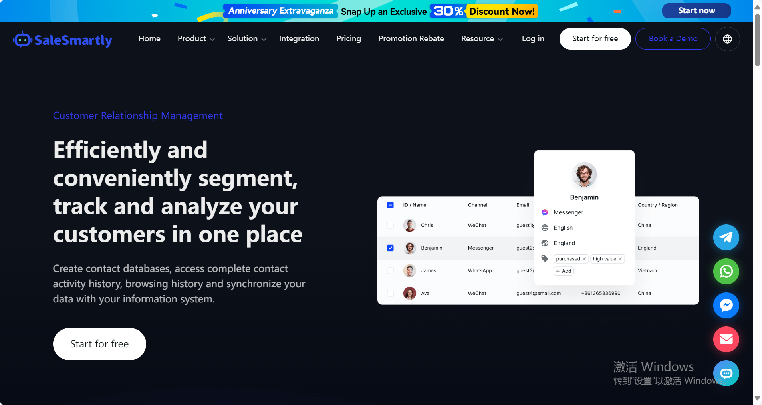Click the England cell in the table
Screen dimensions: 762x405
click(647, 248)
